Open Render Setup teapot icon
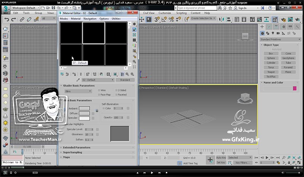Viewport: 304px width, 177px height. tap(283, 19)
